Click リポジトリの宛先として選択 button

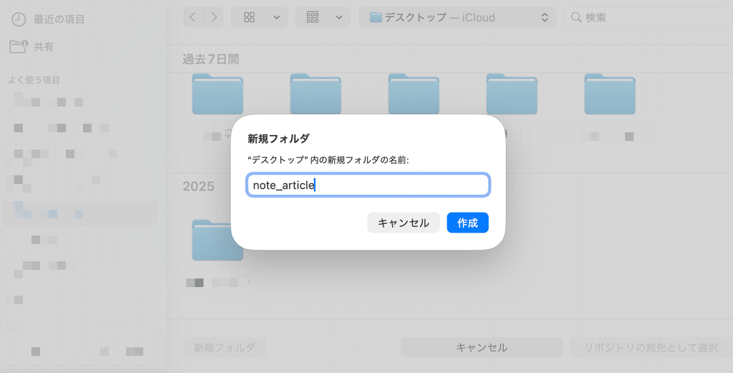coord(650,347)
